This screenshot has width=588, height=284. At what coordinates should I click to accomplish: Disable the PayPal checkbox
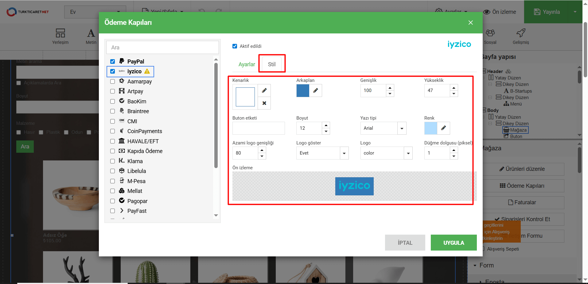tap(113, 61)
